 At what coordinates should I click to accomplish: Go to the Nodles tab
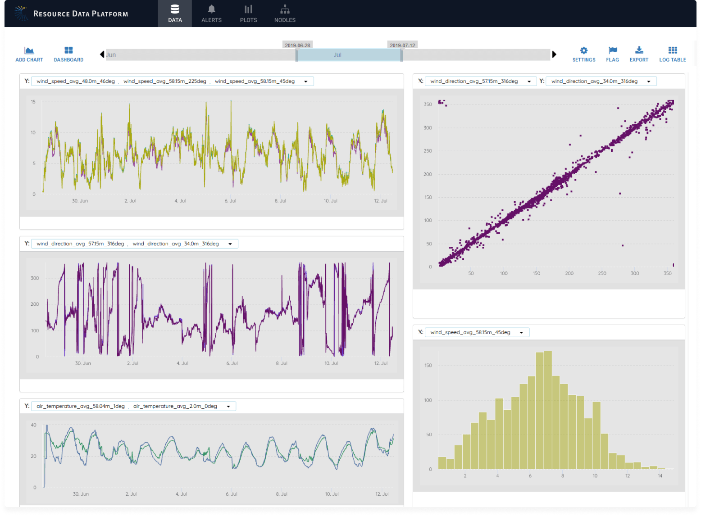click(x=285, y=14)
